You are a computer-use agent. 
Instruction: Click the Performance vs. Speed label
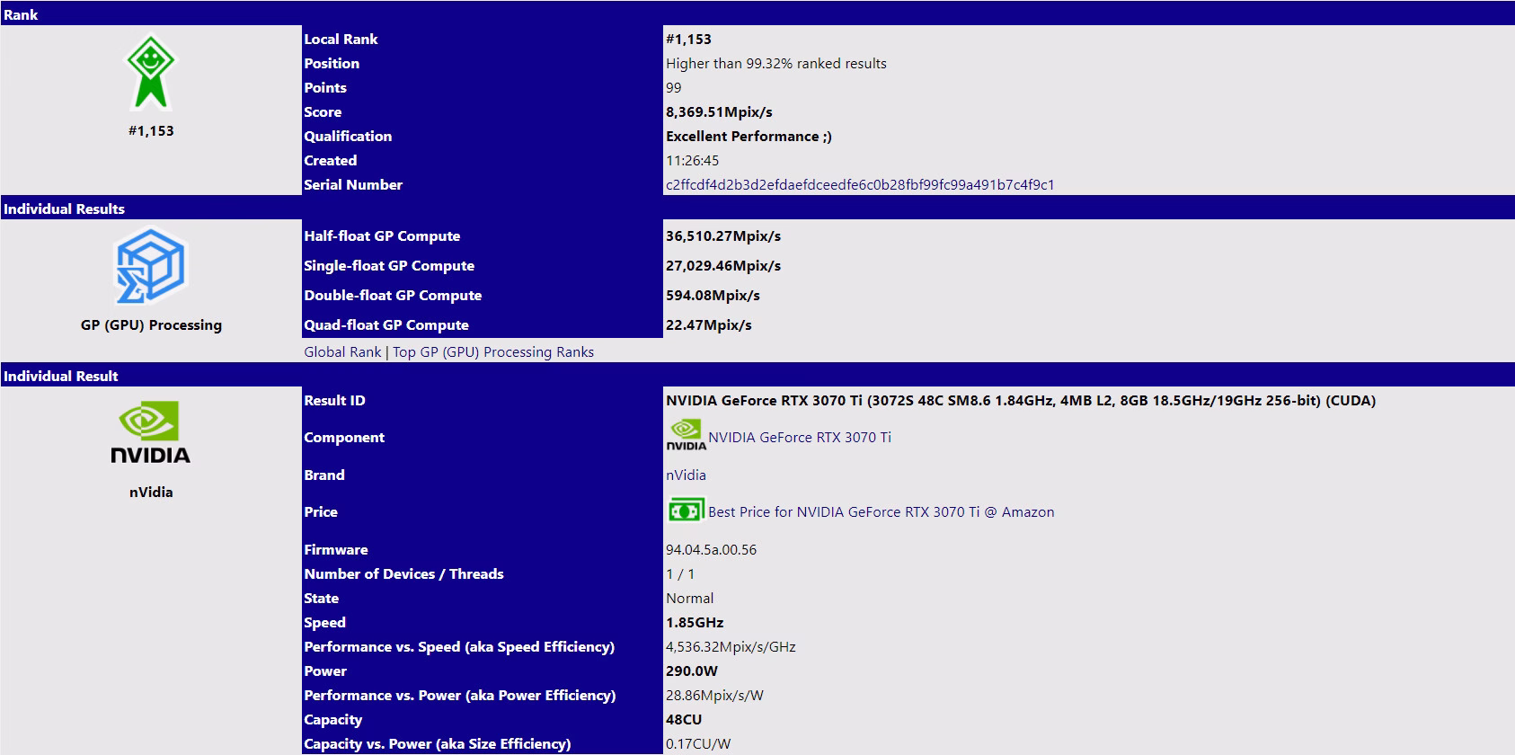click(459, 646)
